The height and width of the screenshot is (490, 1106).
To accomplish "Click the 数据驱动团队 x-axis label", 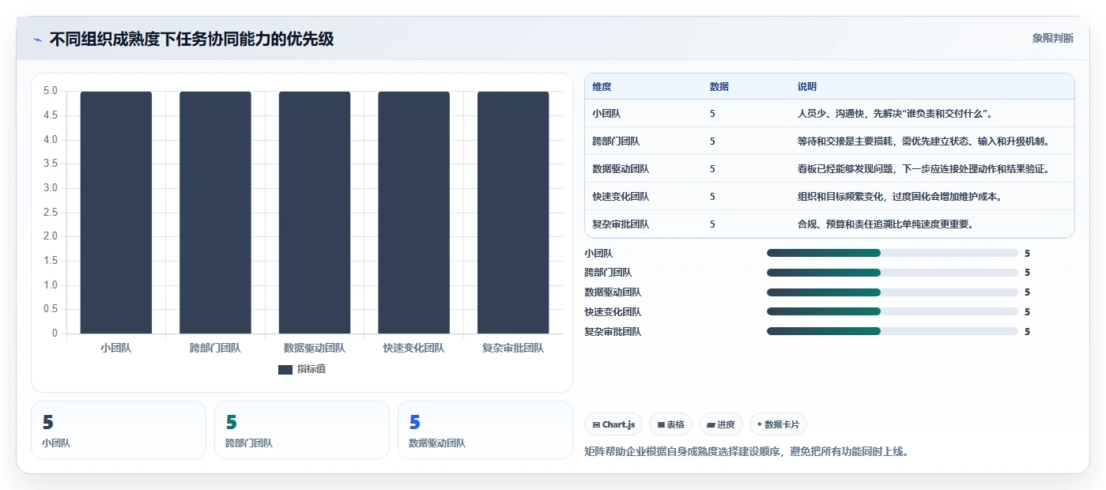I will tap(315, 348).
